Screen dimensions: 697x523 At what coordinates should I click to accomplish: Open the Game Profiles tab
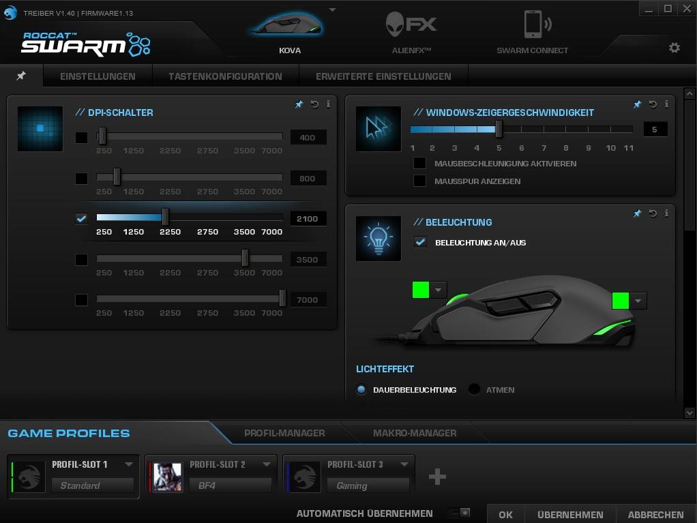click(x=69, y=433)
